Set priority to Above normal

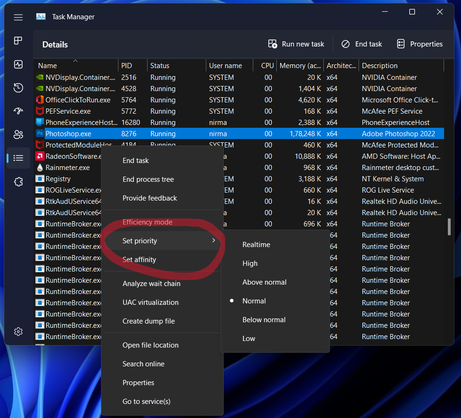[x=275, y=282]
